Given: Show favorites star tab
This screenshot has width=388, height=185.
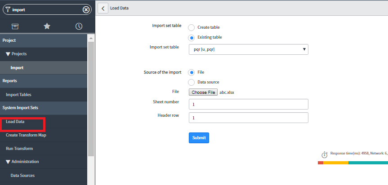Looking at the screenshot, I should coord(47,26).
